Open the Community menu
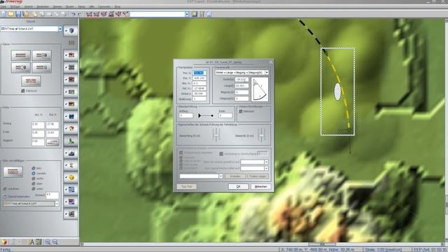This screenshot has height=252, width=448. [104, 6]
